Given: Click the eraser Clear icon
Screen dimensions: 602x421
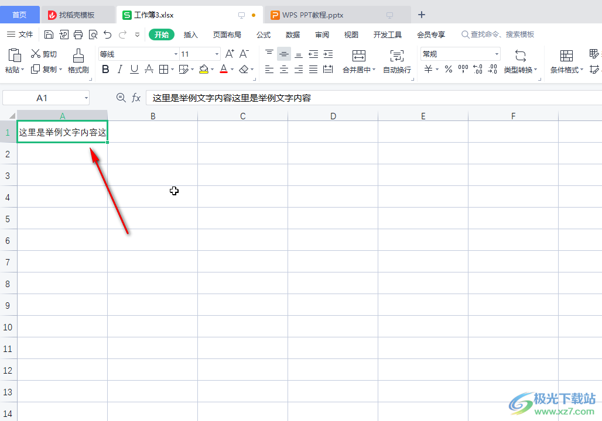Looking at the screenshot, I should point(244,70).
